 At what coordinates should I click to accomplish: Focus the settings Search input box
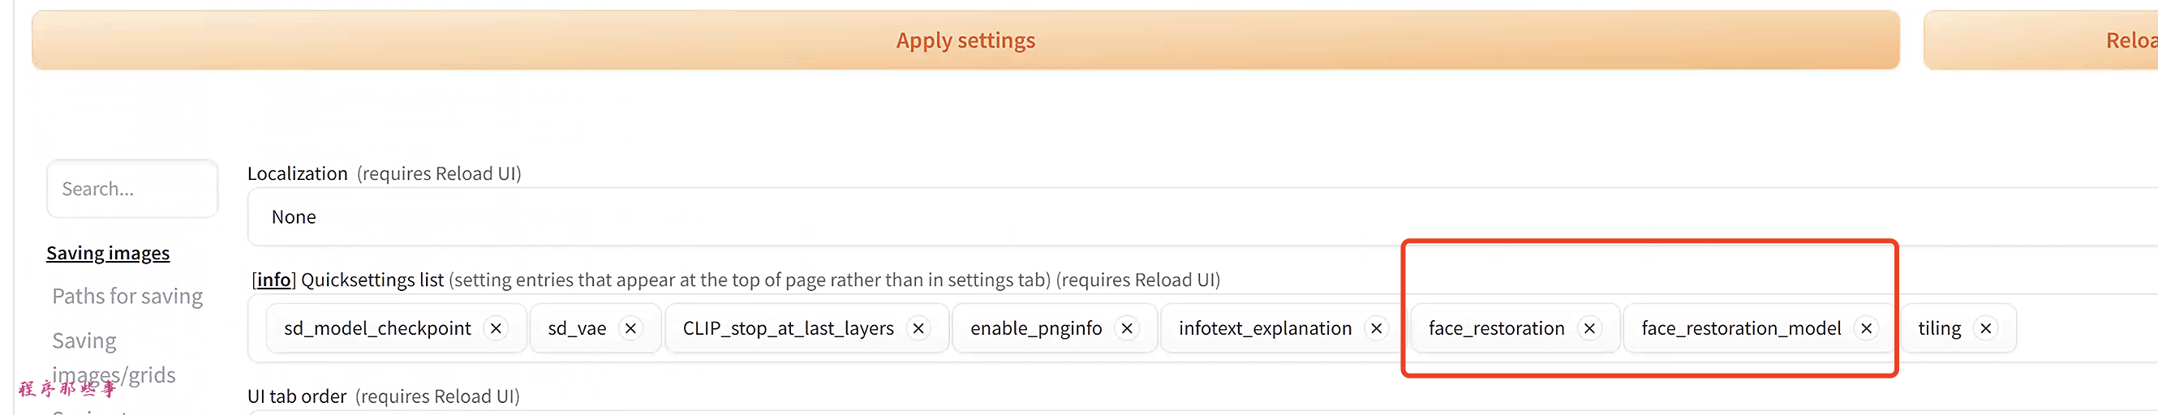tap(132, 189)
